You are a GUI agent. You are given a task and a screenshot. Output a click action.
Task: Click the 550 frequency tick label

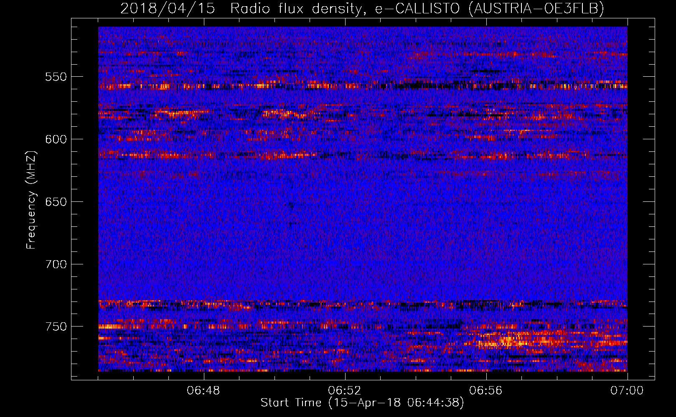56,77
